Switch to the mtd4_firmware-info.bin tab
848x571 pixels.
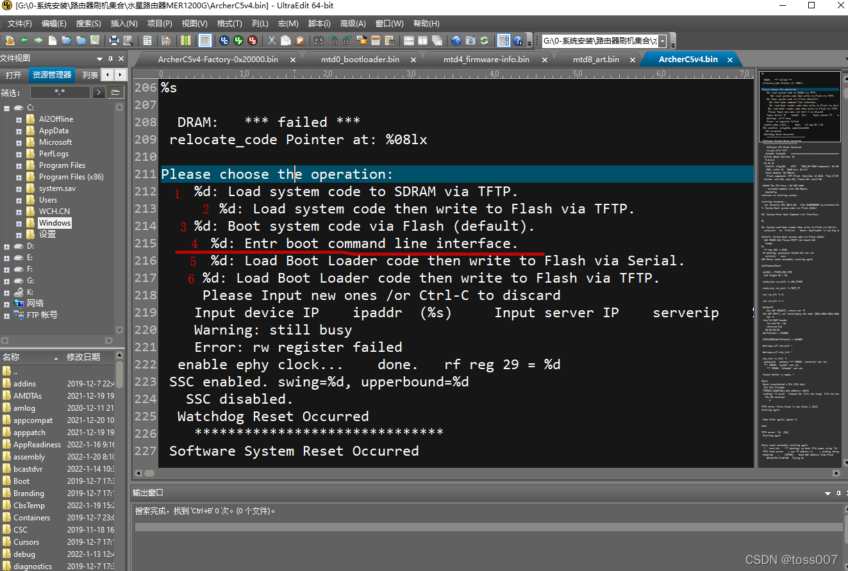tap(486, 59)
